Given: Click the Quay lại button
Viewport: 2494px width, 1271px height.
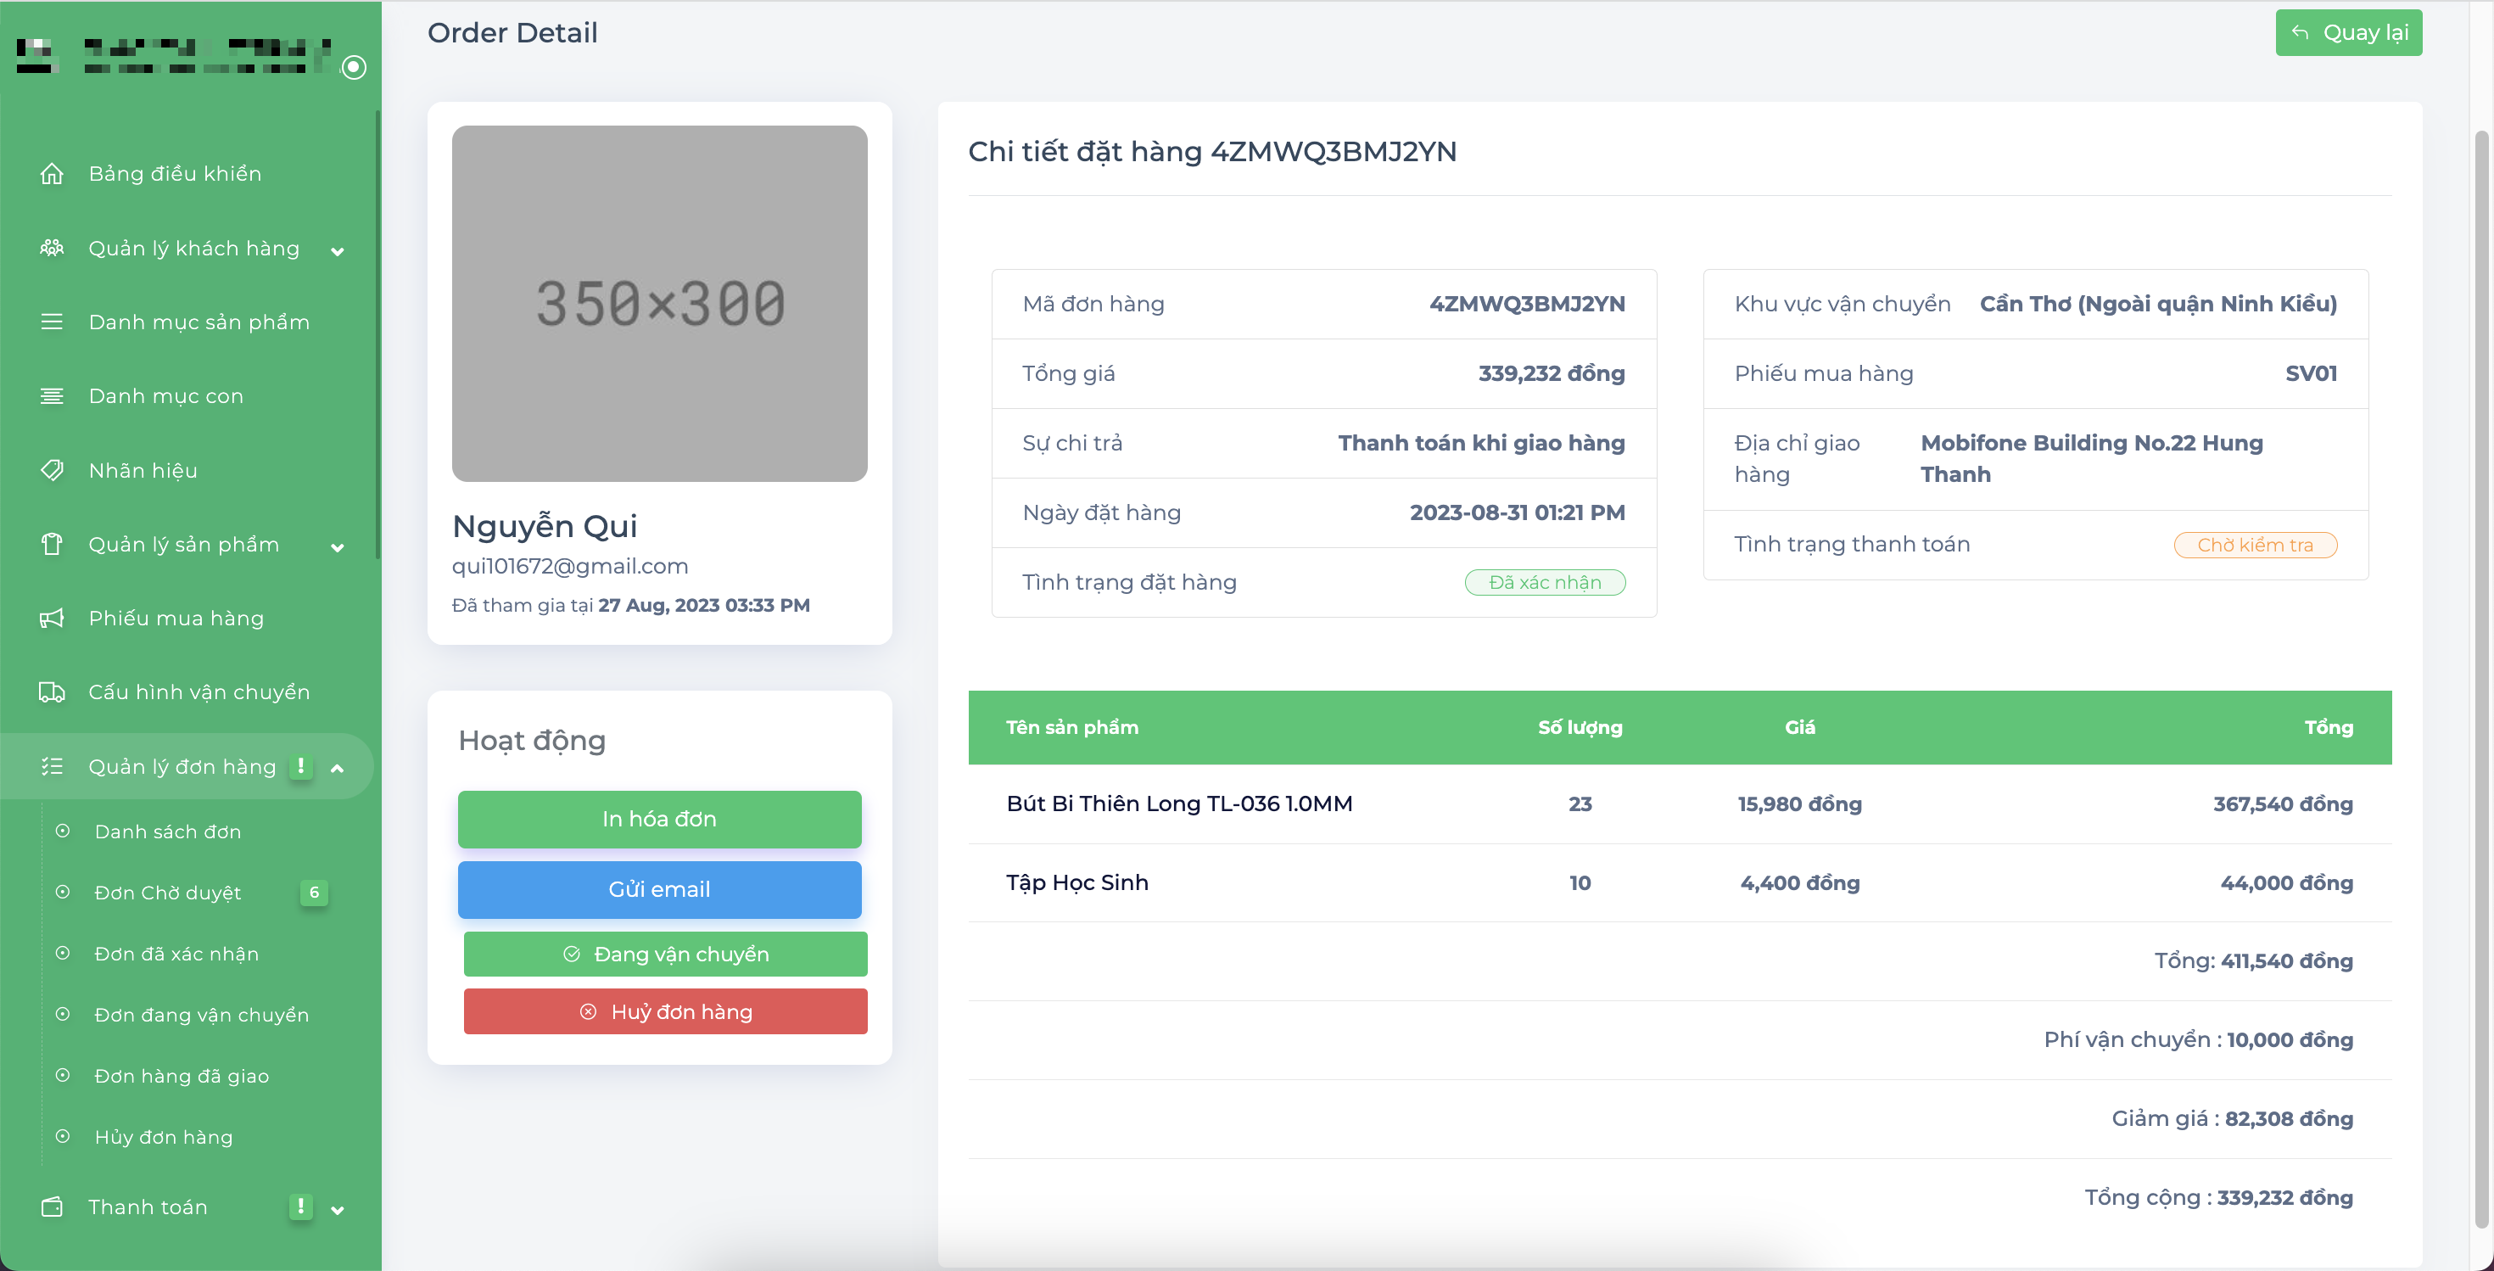Looking at the screenshot, I should click(2348, 33).
